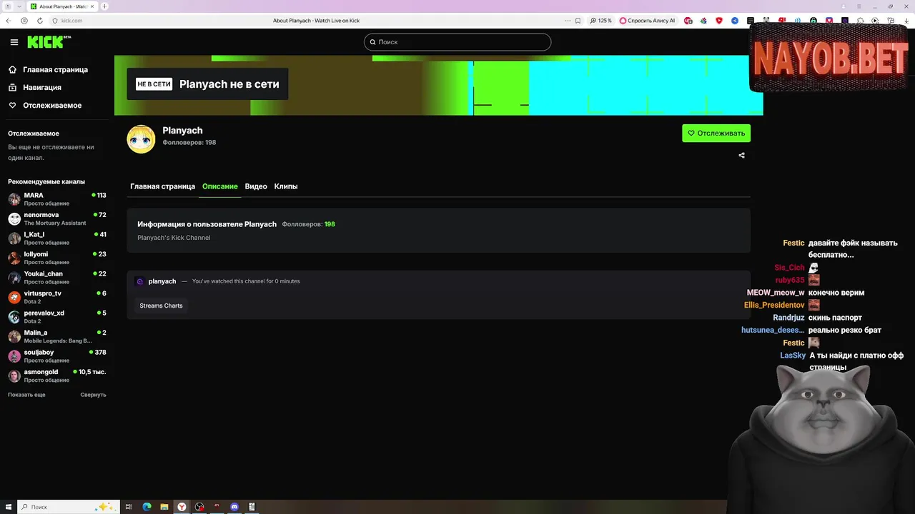Click the planyach extension icon in panel

(x=140, y=281)
